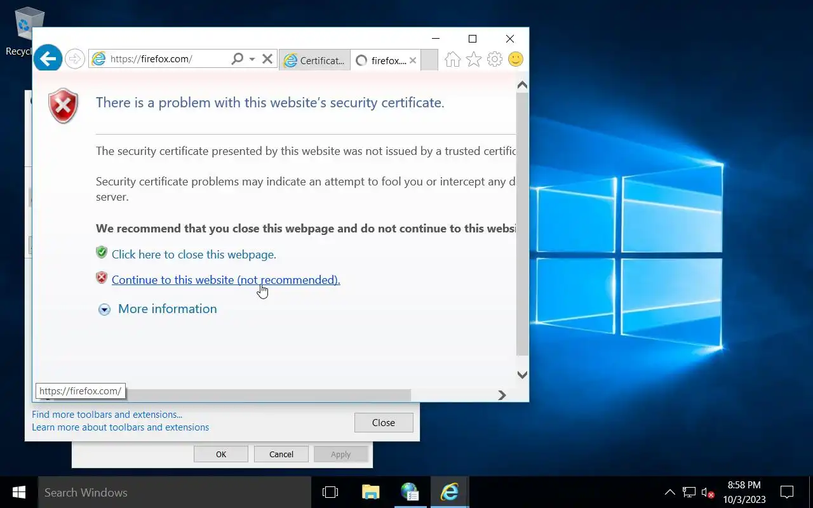Viewport: 813px width, 508px height.
Task: Click the disabled Apply button
Action: click(x=340, y=454)
